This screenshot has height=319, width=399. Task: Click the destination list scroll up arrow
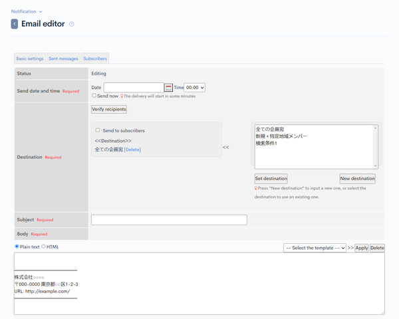(x=375, y=128)
